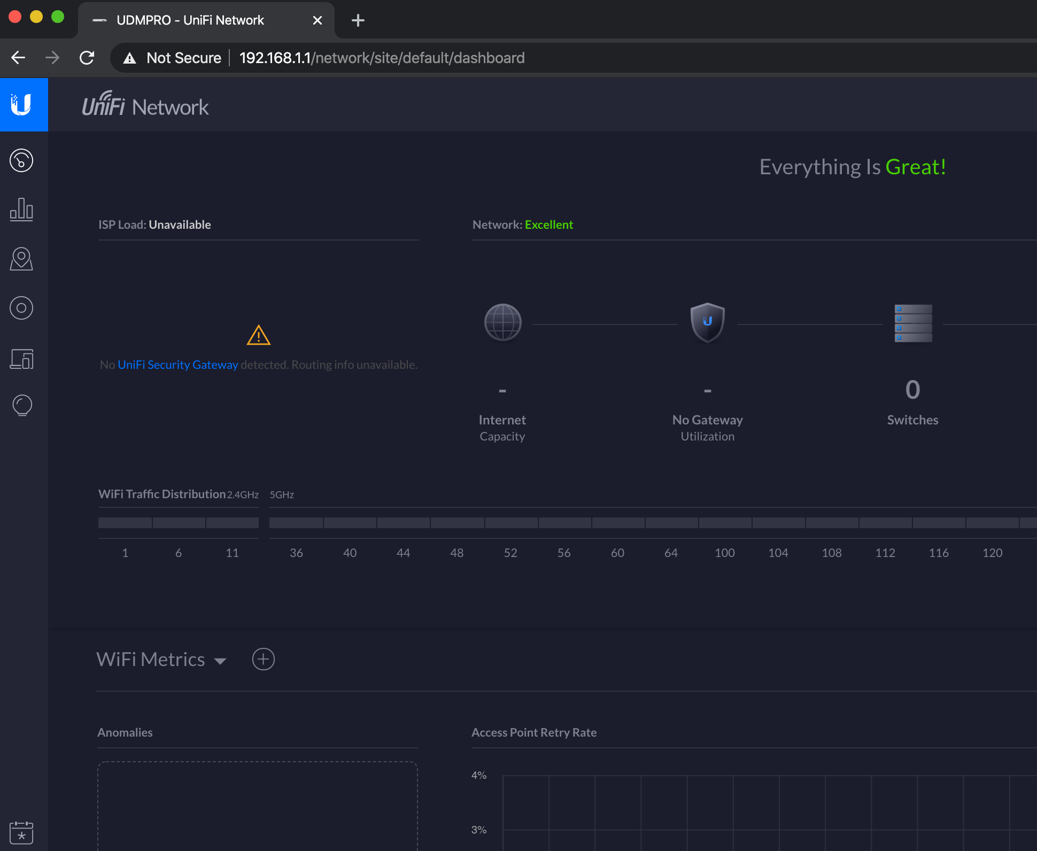The image size is (1037, 851).
Task: Open the Map sidebar icon
Action: click(x=21, y=259)
